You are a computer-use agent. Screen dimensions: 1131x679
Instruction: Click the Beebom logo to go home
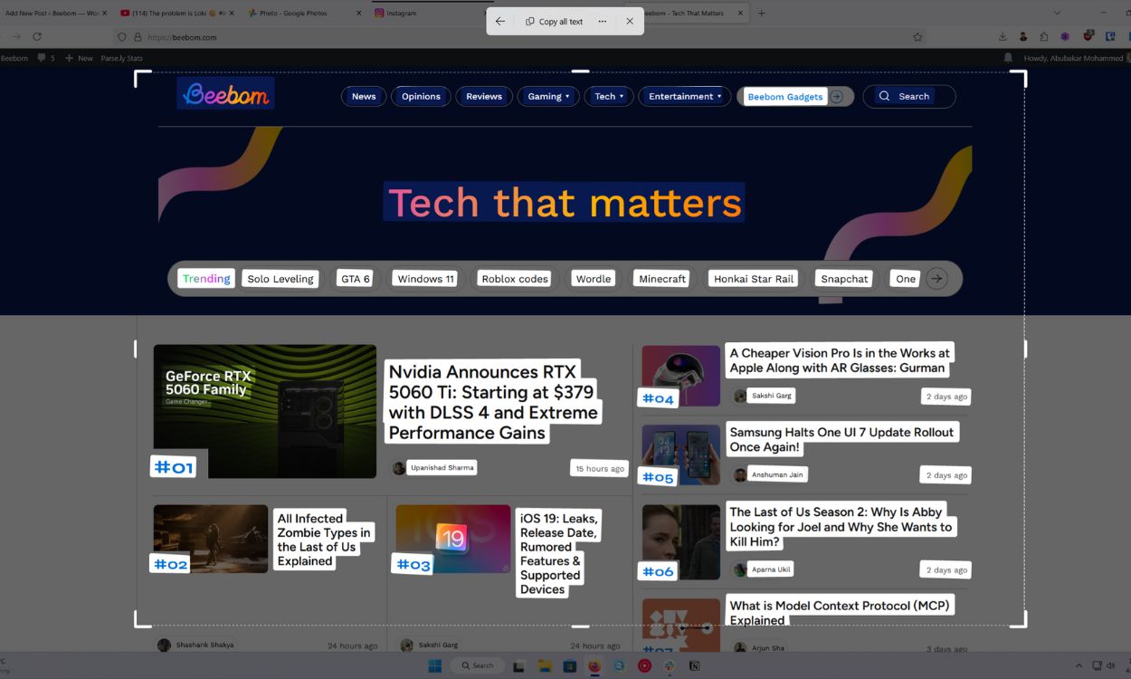click(x=224, y=94)
